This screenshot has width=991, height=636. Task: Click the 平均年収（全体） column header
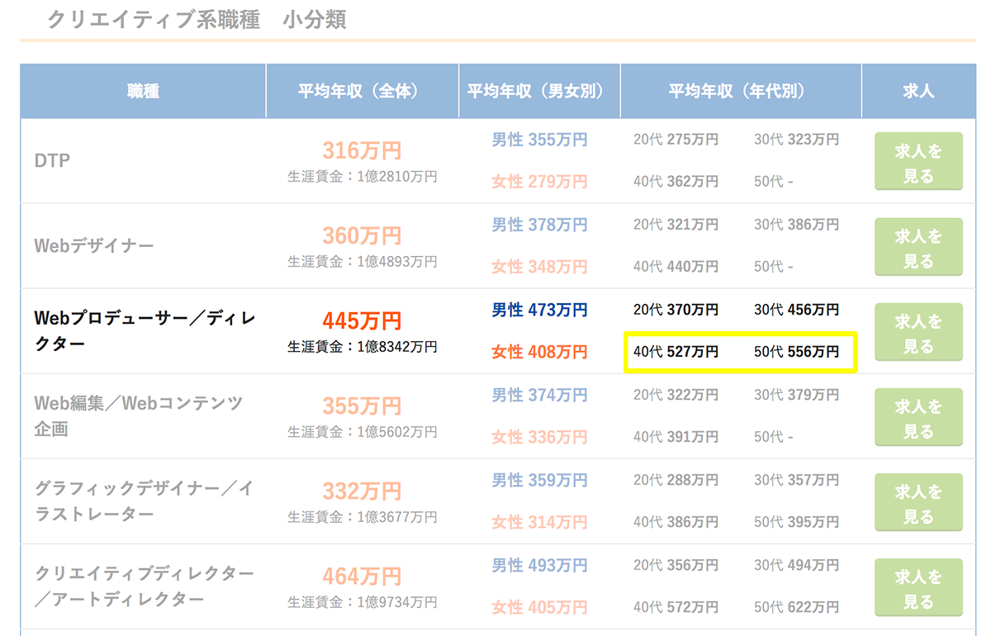pyautogui.click(x=362, y=91)
